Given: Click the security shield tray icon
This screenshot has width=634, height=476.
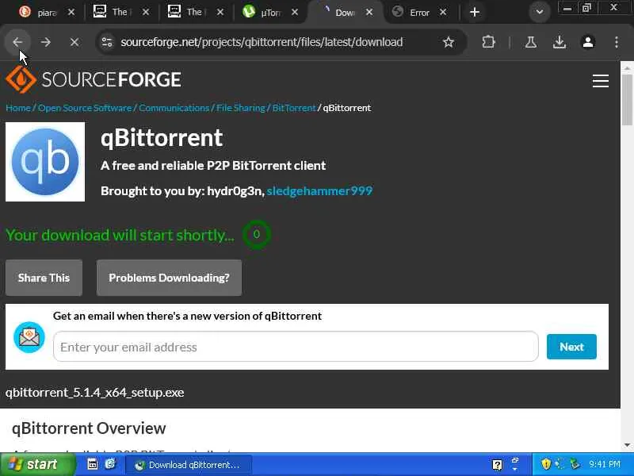Looking at the screenshot, I should 546,464.
